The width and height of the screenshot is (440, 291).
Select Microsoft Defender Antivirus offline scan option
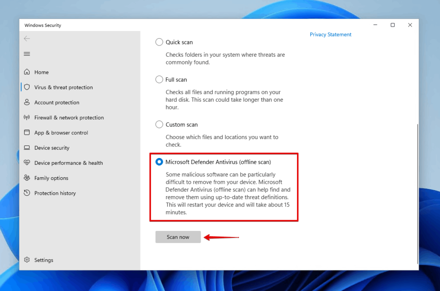point(159,162)
